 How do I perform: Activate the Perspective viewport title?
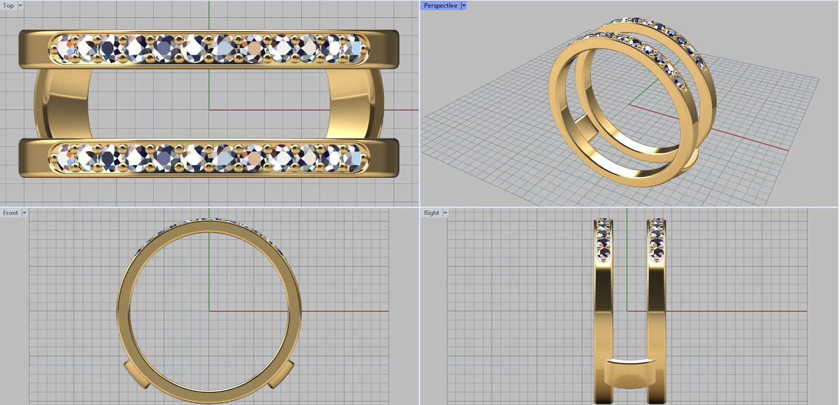(x=440, y=6)
